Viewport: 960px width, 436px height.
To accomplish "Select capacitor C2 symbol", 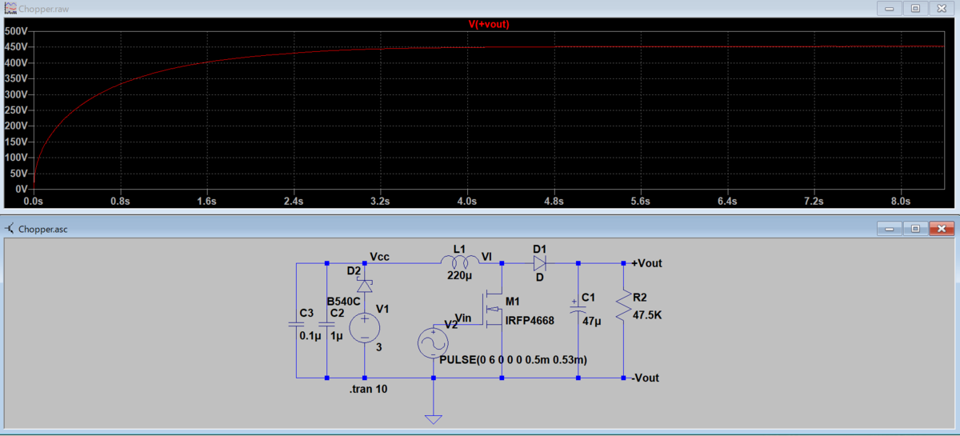I will (x=326, y=325).
